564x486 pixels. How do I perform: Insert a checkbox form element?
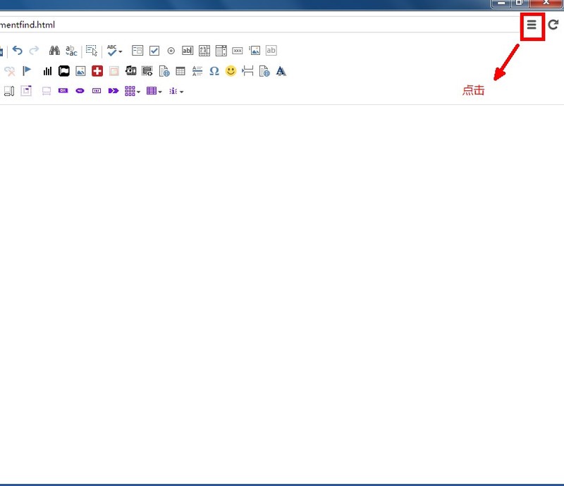pos(154,51)
